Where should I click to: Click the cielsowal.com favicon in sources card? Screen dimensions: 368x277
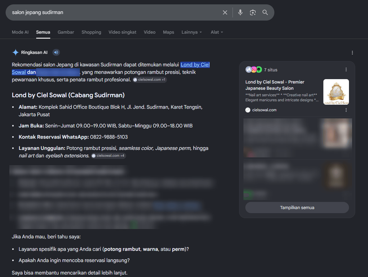[x=248, y=110]
